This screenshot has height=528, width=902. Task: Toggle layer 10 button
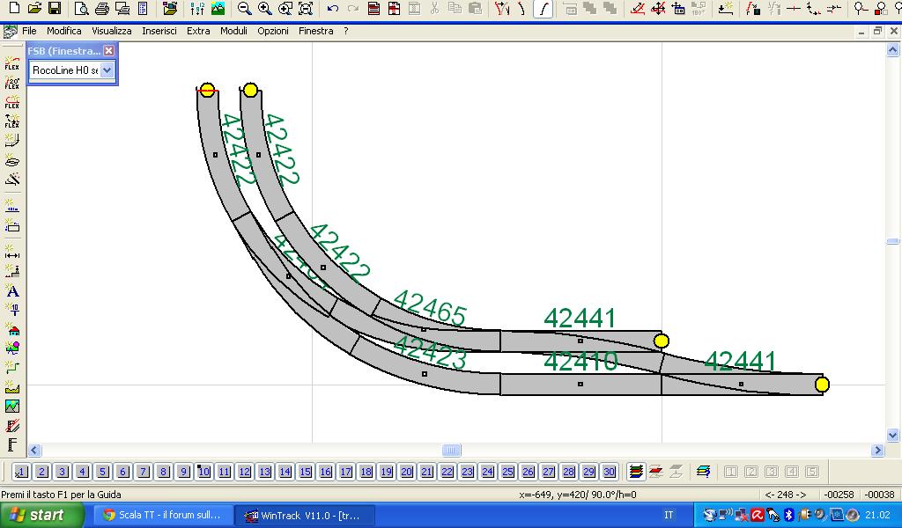pyautogui.click(x=203, y=472)
